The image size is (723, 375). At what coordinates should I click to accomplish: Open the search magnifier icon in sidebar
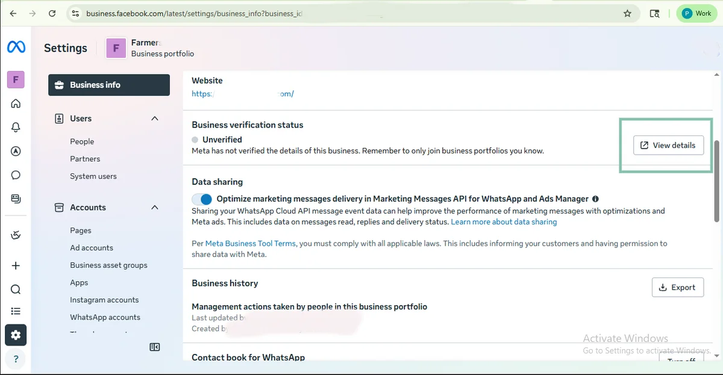16,290
